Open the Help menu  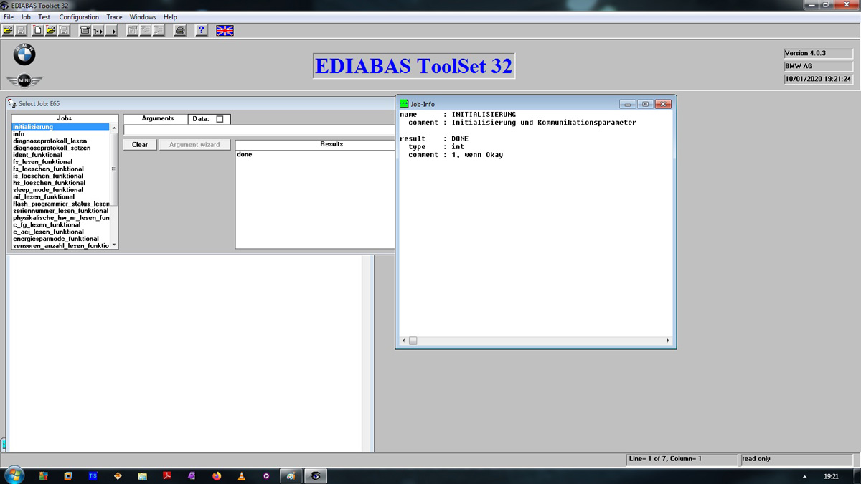click(170, 17)
